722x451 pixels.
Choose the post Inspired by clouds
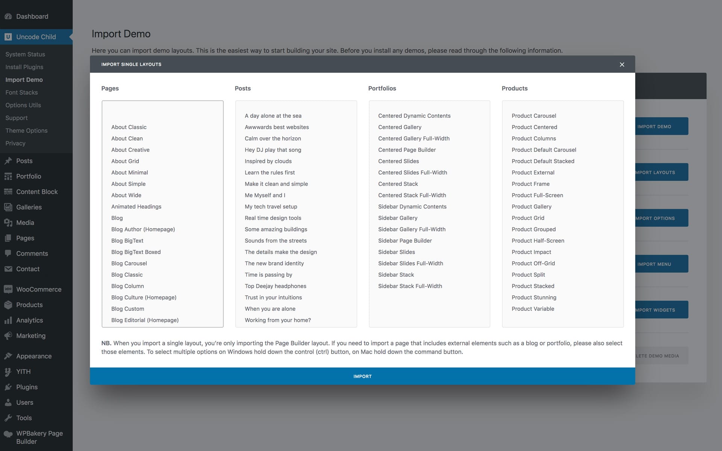[268, 161]
